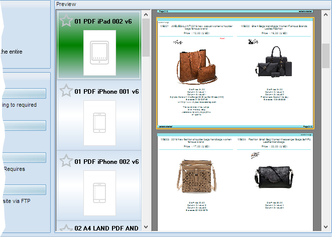Select the phone thumbnail of 01 PDF iPhone 001 v6
This screenshot has width=332, height=237.
100,123
